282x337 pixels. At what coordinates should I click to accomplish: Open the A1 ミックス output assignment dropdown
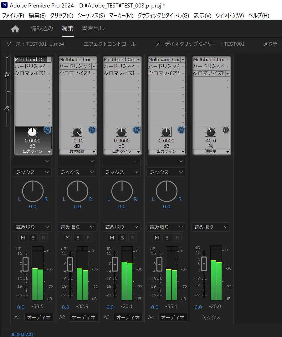tap(32, 172)
